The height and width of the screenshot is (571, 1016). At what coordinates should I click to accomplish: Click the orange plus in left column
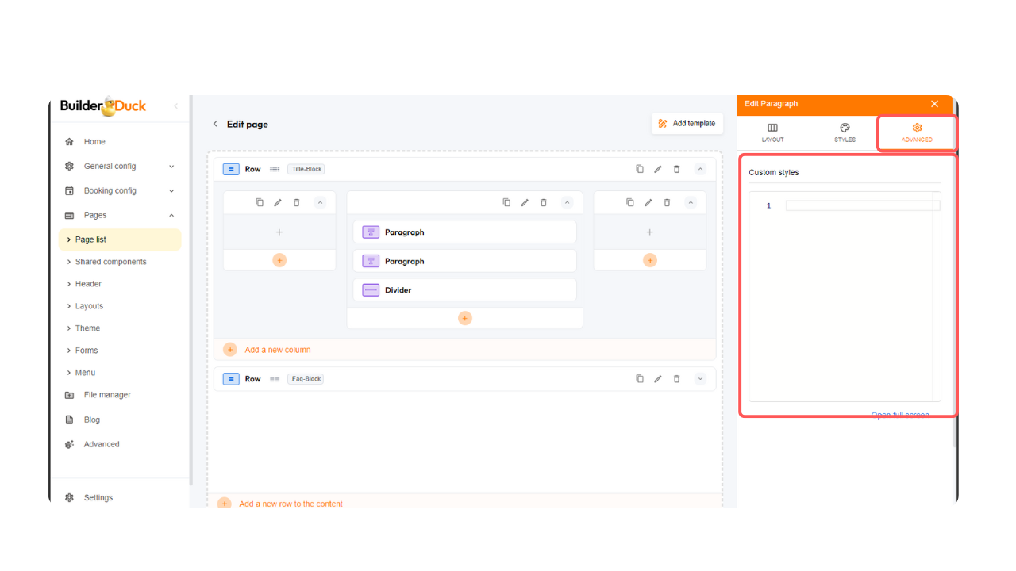coord(279,260)
